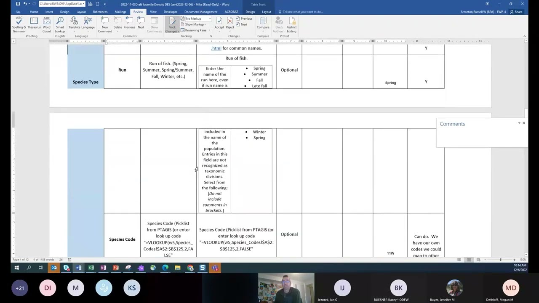Screen dimensions: 539x303
Task: Follow the .html common names link
Action: [x=216, y=48]
